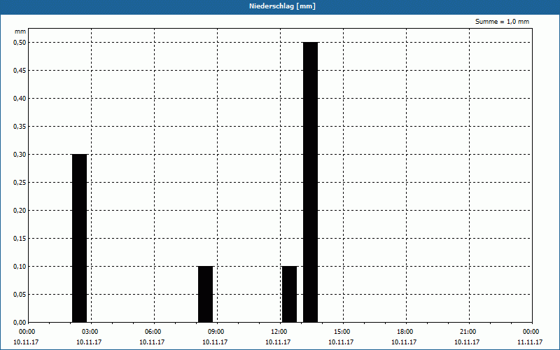
Task: Click the 18:00 time axis label
Action: click(x=405, y=332)
